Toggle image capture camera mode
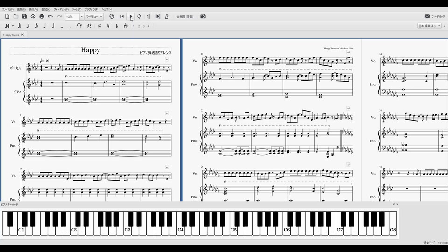448x252 pixels. pos(203,17)
